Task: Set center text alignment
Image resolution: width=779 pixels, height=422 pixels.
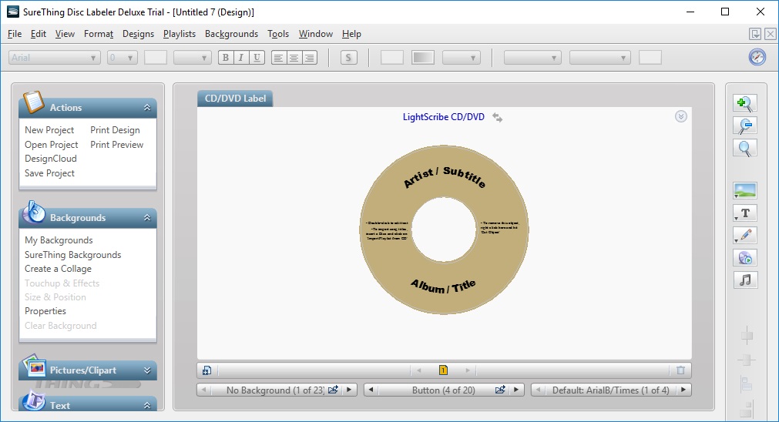Action: coord(294,58)
